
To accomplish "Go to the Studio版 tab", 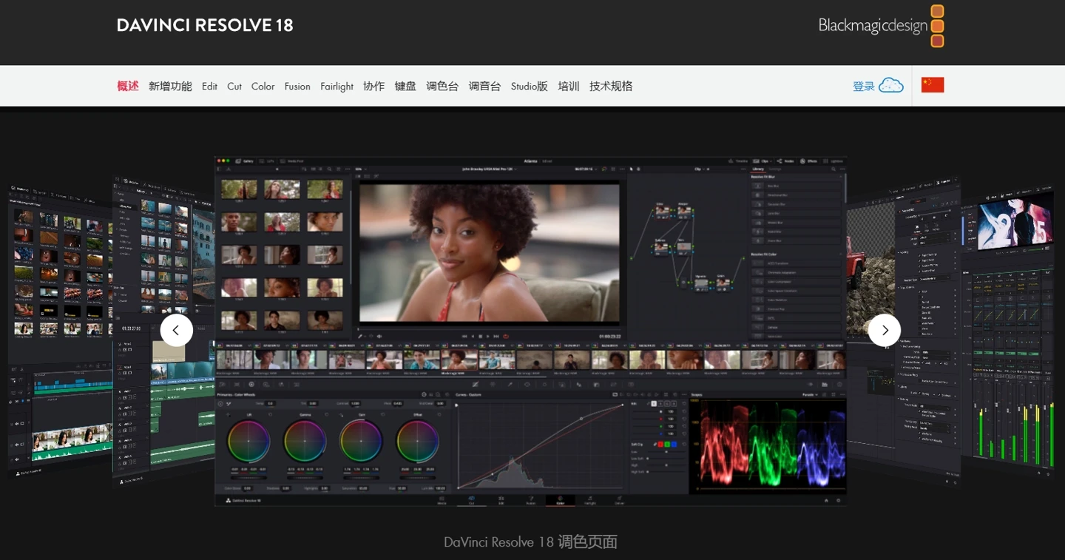I will click(x=530, y=86).
